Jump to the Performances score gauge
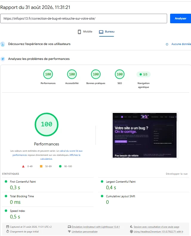Screen dimensions: 191x236 point(48,74)
